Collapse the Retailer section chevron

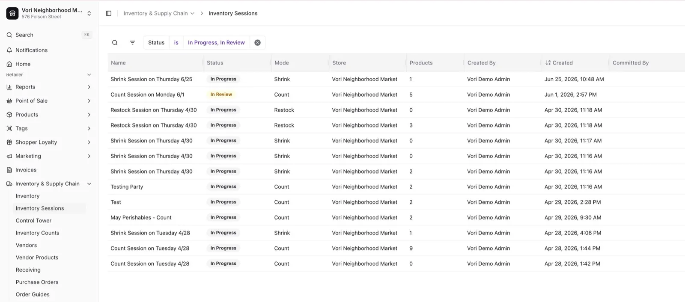89,74
